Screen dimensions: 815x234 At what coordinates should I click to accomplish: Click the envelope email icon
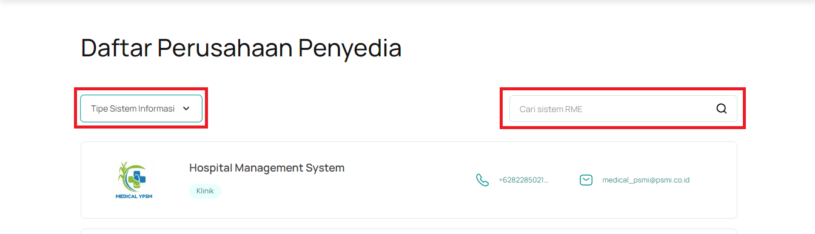click(586, 180)
